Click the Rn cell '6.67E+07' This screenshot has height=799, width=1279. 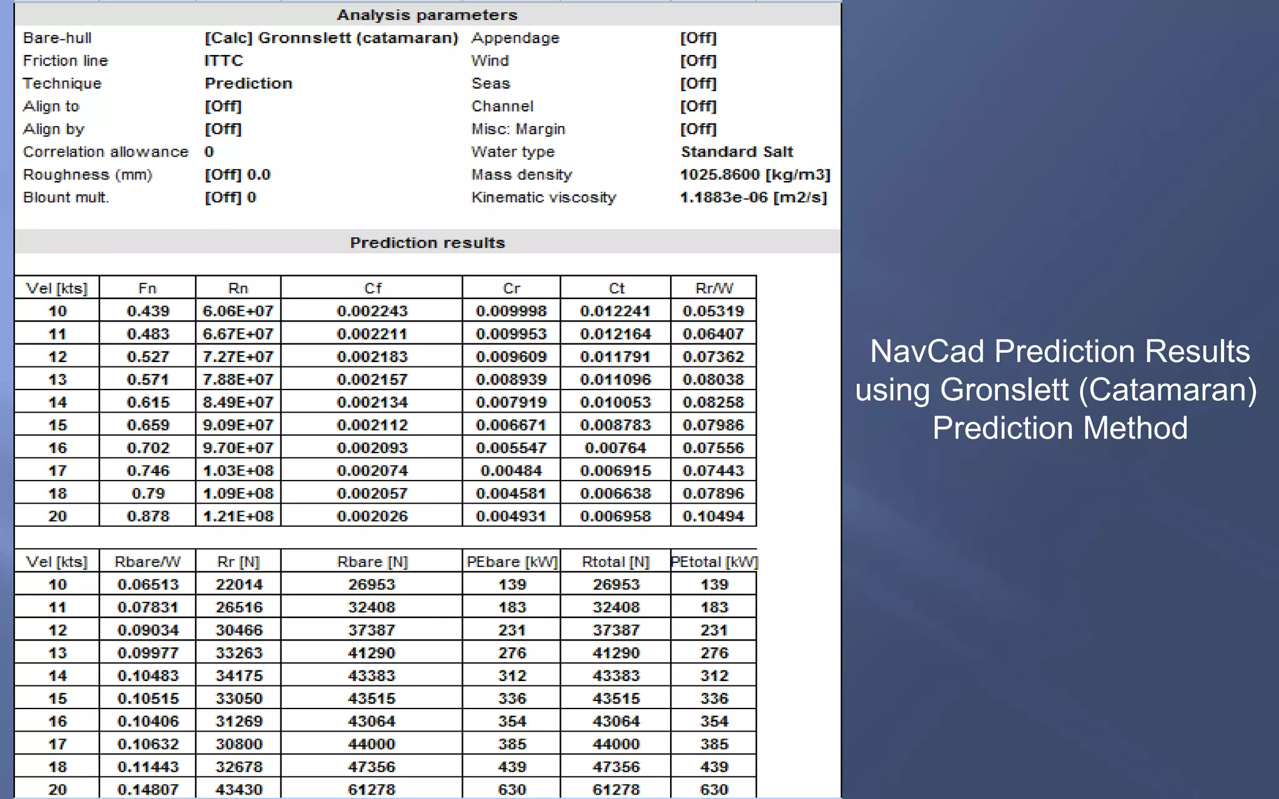pyautogui.click(x=238, y=334)
